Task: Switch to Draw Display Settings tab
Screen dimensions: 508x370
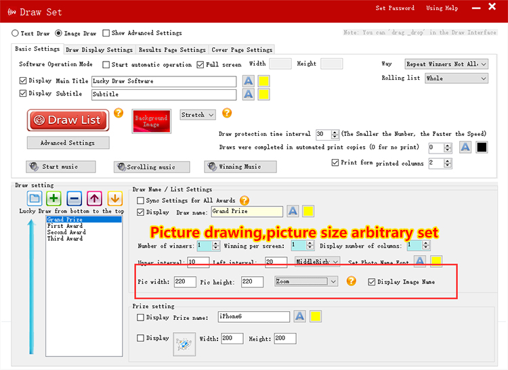Action: (99, 49)
